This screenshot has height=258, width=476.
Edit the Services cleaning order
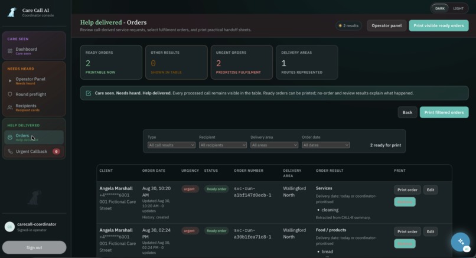tap(431, 190)
